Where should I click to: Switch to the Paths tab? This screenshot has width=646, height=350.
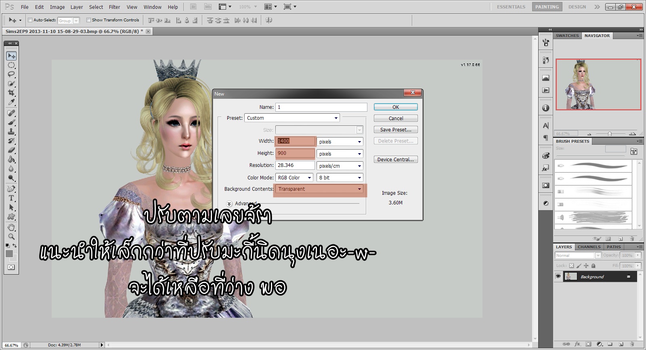click(614, 247)
